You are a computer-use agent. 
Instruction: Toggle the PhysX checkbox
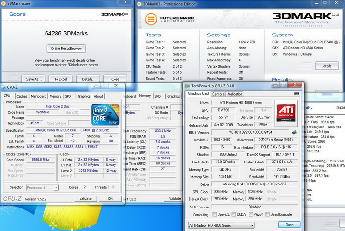click(251, 214)
